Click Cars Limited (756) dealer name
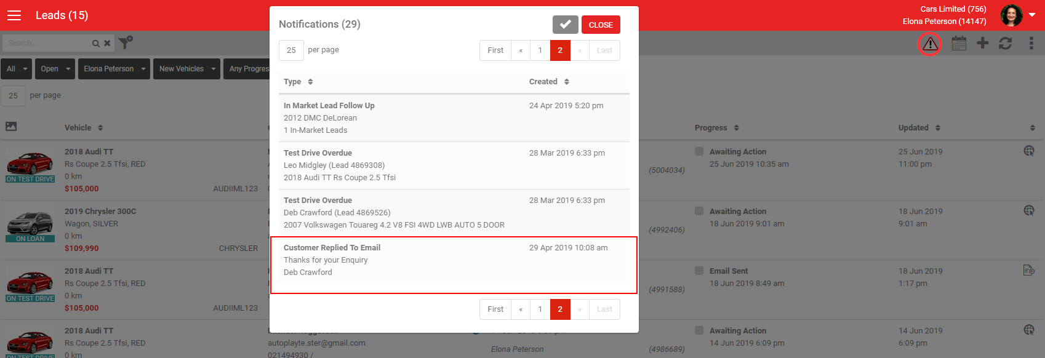This screenshot has height=358, width=1045. pos(953,9)
